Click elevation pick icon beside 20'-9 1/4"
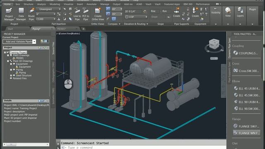 click(145, 12)
